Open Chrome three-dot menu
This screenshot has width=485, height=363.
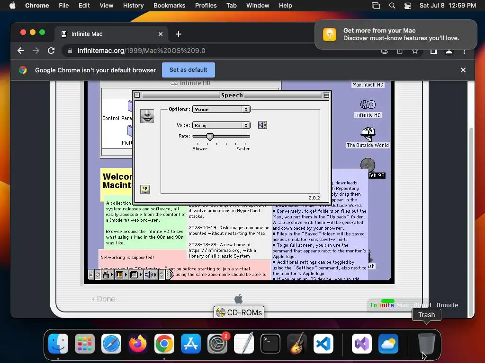464,52
